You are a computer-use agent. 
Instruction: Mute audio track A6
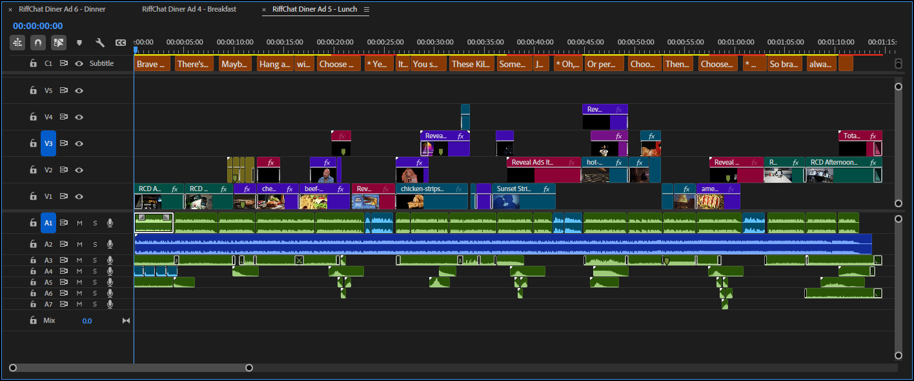point(80,293)
